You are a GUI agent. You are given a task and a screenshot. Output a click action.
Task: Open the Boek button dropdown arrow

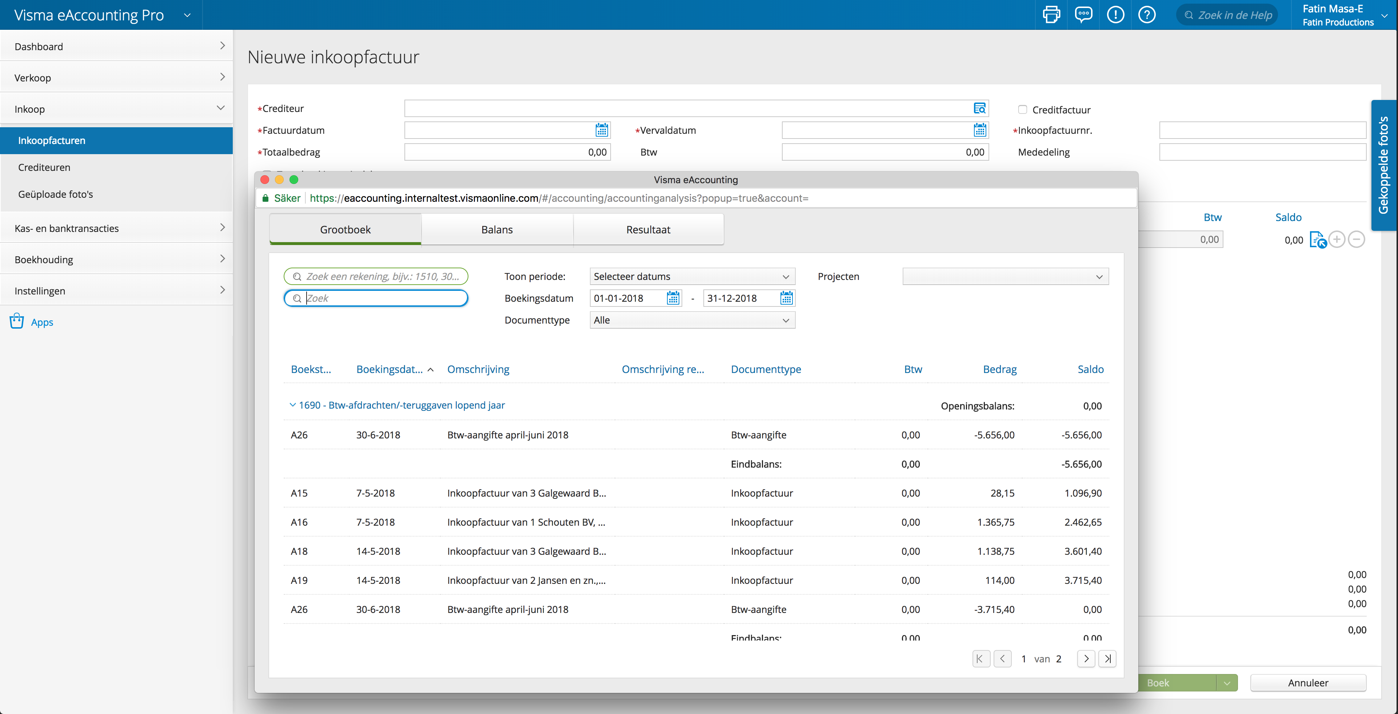click(x=1226, y=683)
